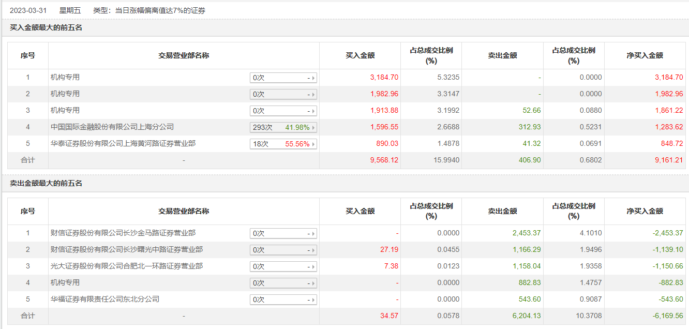Open 财信证券长沙曙光中路证券营业部 link
This screenshot has height=329, width=689.
127,249
